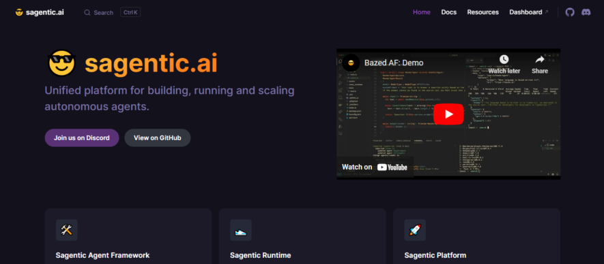The height and width of the screenshot is (264, 604).
Task: Click the sunglasses emoji site logo
Action: tap(19, 12)
